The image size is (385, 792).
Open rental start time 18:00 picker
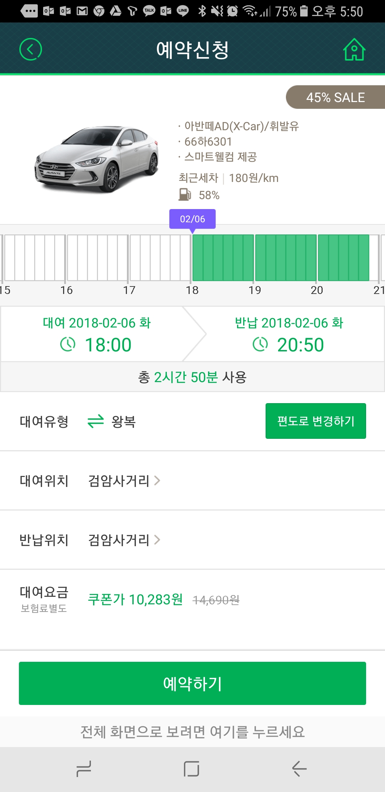[x=108, y=345]
